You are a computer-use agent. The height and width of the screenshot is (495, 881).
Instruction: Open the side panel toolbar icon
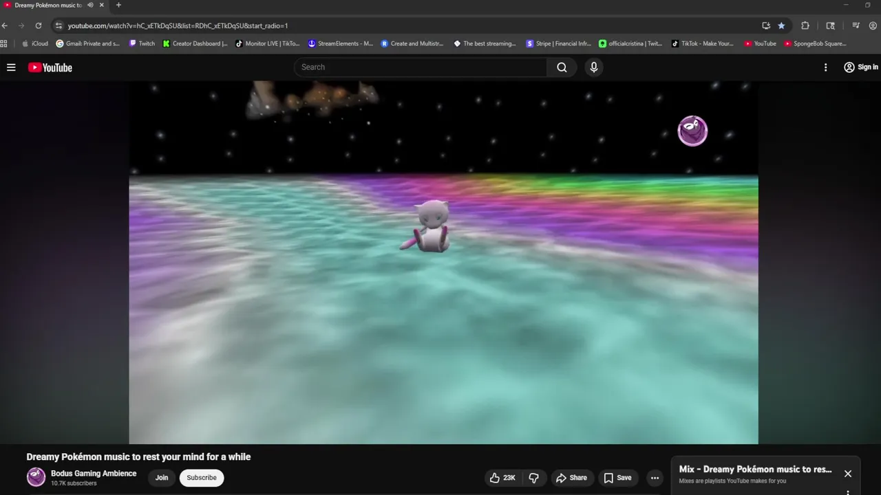[830, 25]
